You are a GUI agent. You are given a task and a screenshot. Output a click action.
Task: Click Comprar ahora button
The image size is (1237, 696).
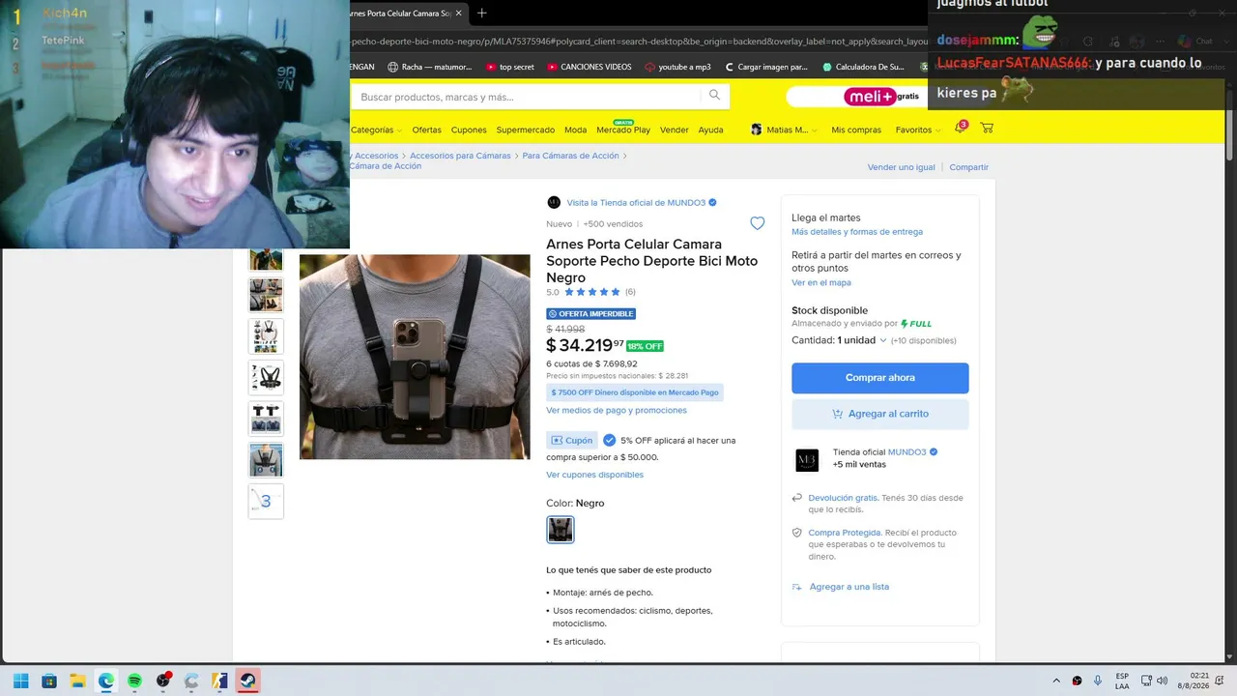tap(880, 378)
